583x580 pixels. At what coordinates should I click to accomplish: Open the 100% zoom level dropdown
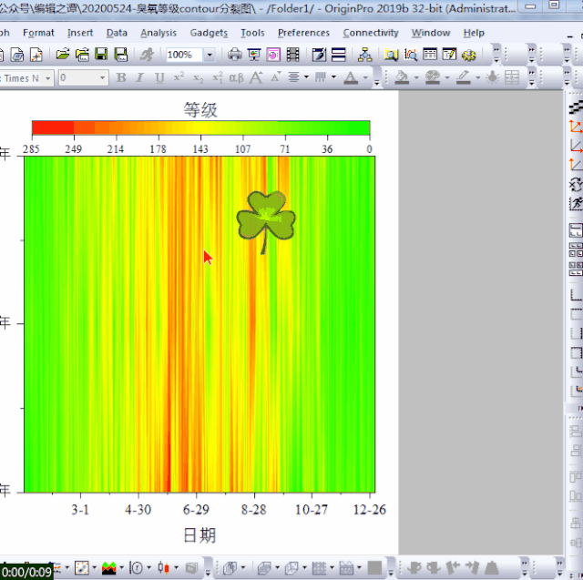click(x=210, y=56)
